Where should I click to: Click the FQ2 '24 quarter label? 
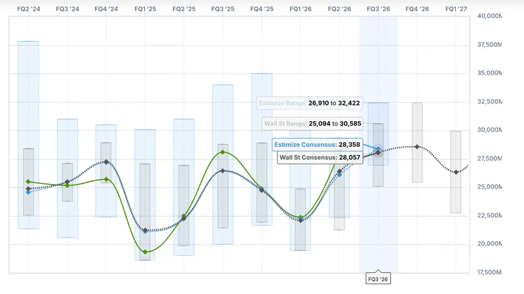(28, 9)
